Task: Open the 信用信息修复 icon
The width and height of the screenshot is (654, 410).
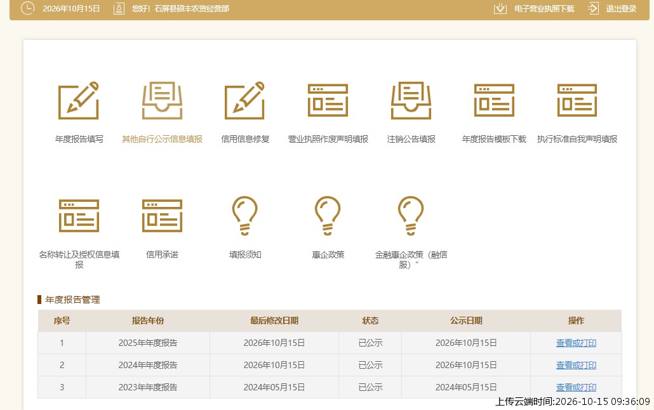Action: [x=245, y=100]
